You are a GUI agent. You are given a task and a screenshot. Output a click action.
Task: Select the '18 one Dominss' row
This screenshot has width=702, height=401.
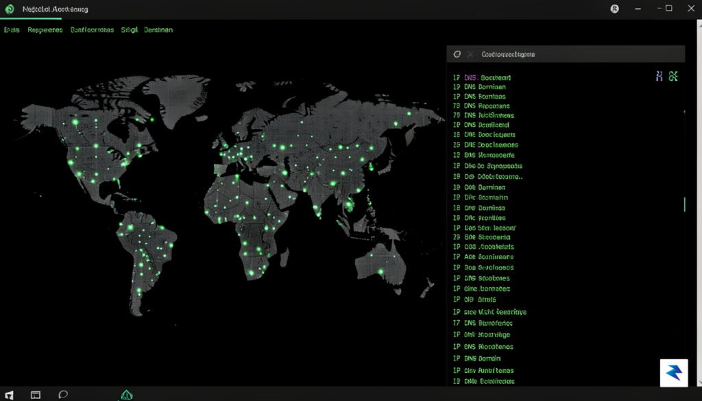click(479, 208)
